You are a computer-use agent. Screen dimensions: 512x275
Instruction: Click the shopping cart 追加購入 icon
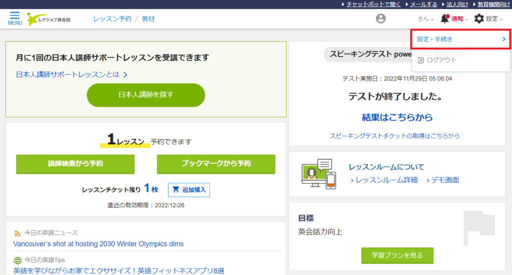pos(175,190)
